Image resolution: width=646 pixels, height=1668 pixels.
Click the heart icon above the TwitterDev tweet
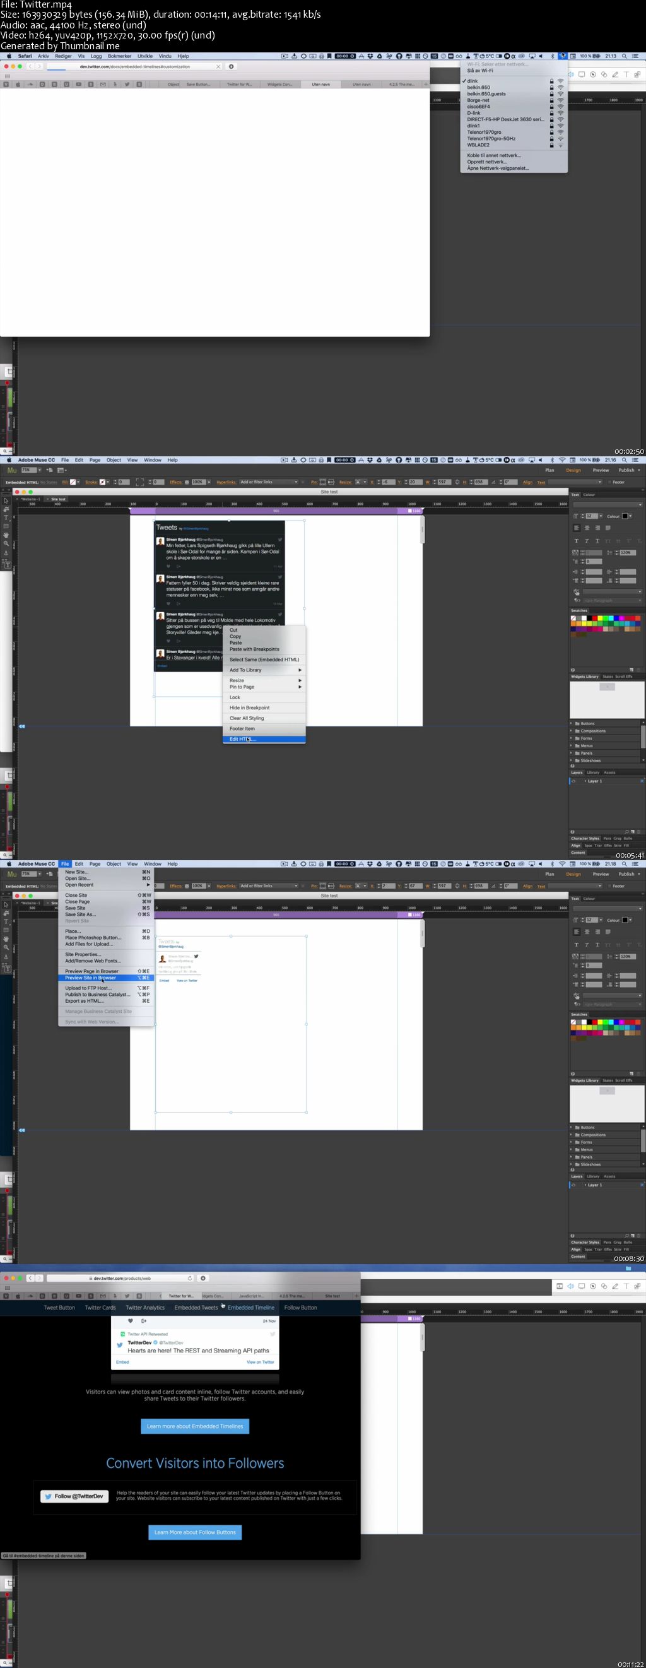pyautogui.click(x=130, y=1320)
